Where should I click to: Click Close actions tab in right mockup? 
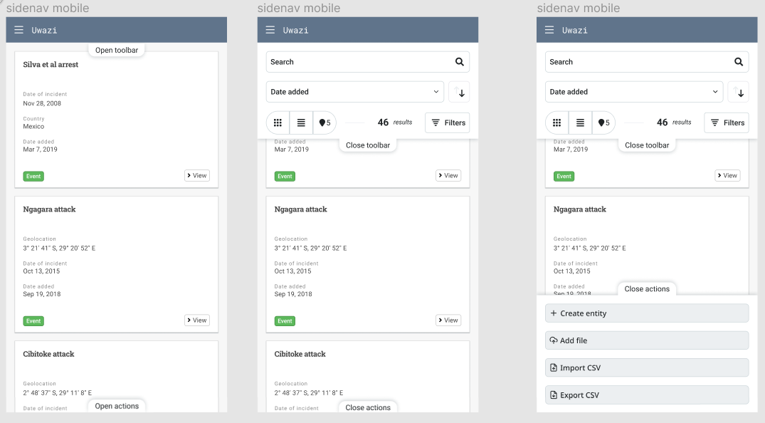point(647,288)
